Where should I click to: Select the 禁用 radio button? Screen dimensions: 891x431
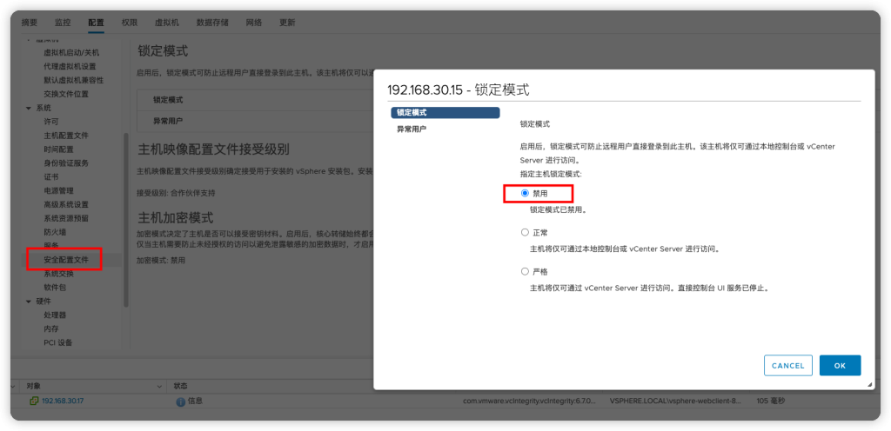coord(525,194)
